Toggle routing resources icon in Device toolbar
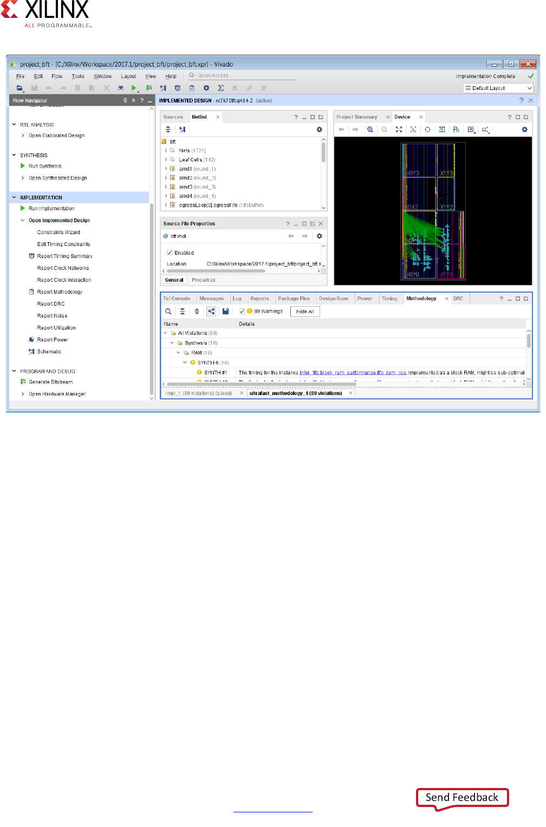Screen dimensions: 546x827 (x=442, y=130)
